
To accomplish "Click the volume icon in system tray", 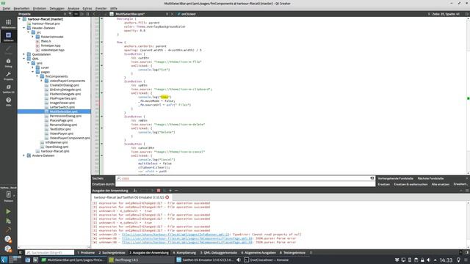I will pyautogui.click(x=428, y=260).
